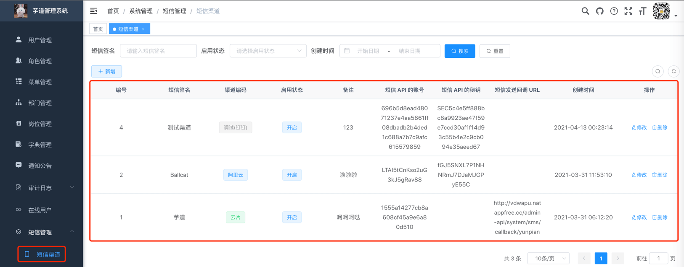Click the blue 搜索 button
684x267 pixels.
click(459, 51)
